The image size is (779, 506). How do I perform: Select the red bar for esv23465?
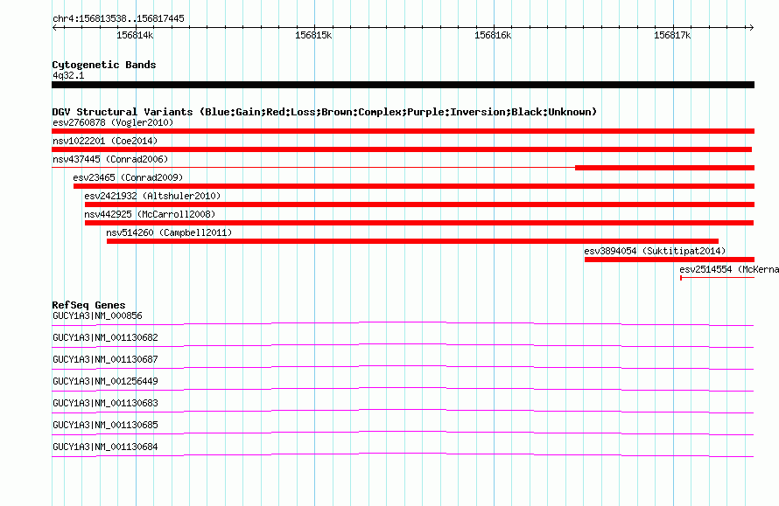pos(414,186)
